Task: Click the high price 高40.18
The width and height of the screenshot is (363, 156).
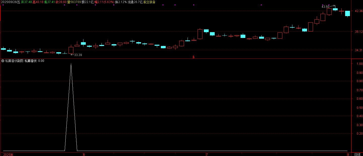Action: pos(38,2)
